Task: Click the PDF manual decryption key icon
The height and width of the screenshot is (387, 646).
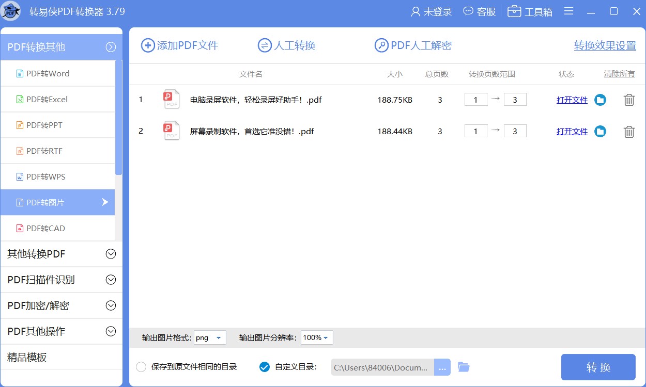Action: click(x=381, y=45)
